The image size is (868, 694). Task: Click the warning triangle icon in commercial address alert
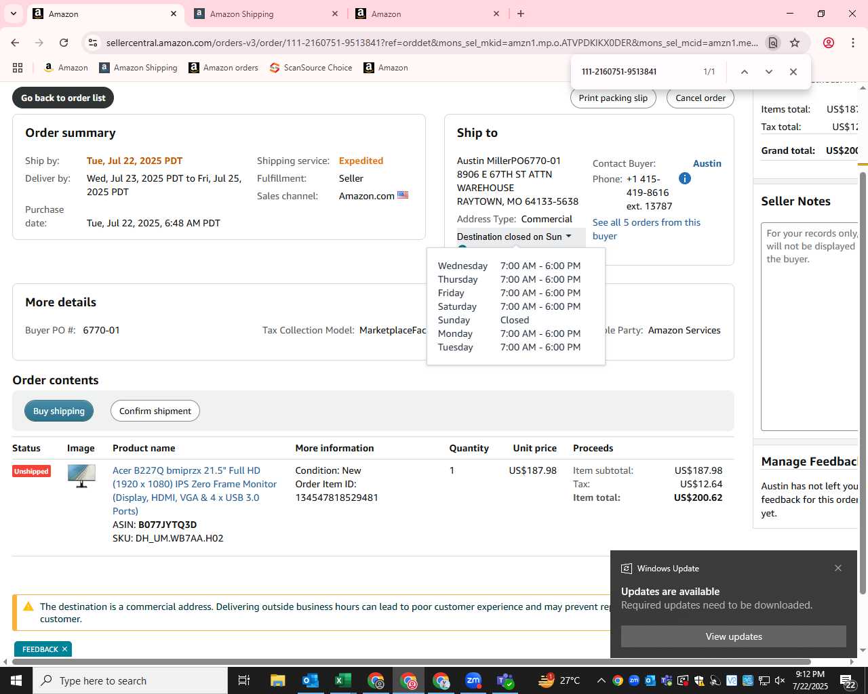point(28,607)
